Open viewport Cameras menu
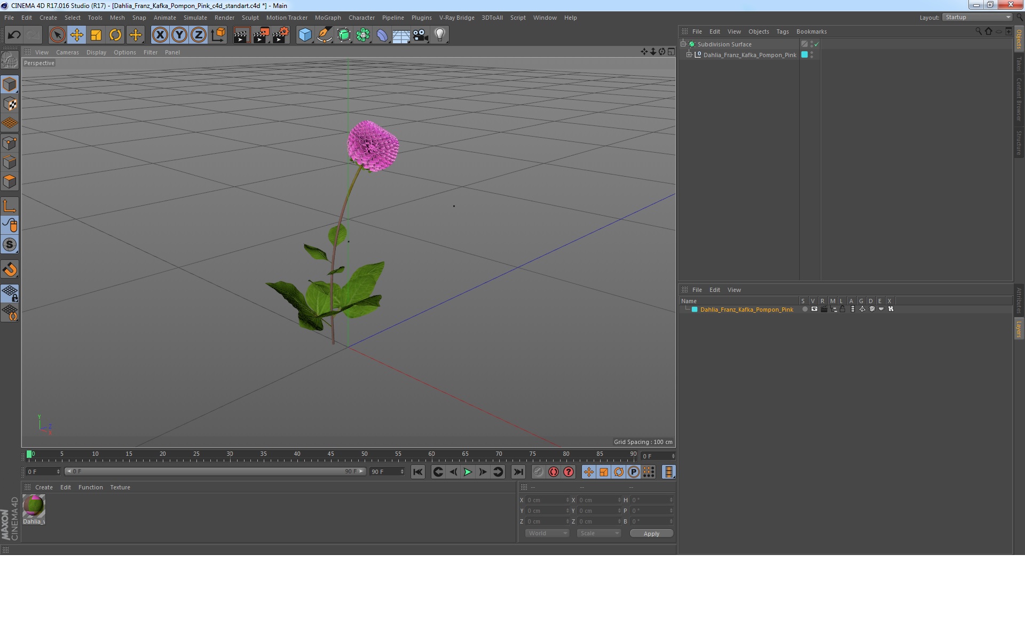The height and width of the screenshot is (618, 1025). [x=67, y=52]
